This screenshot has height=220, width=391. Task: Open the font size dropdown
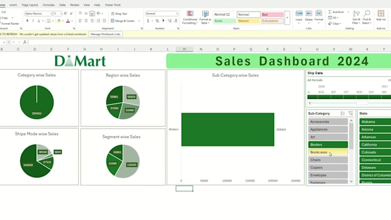pos(61,13)
